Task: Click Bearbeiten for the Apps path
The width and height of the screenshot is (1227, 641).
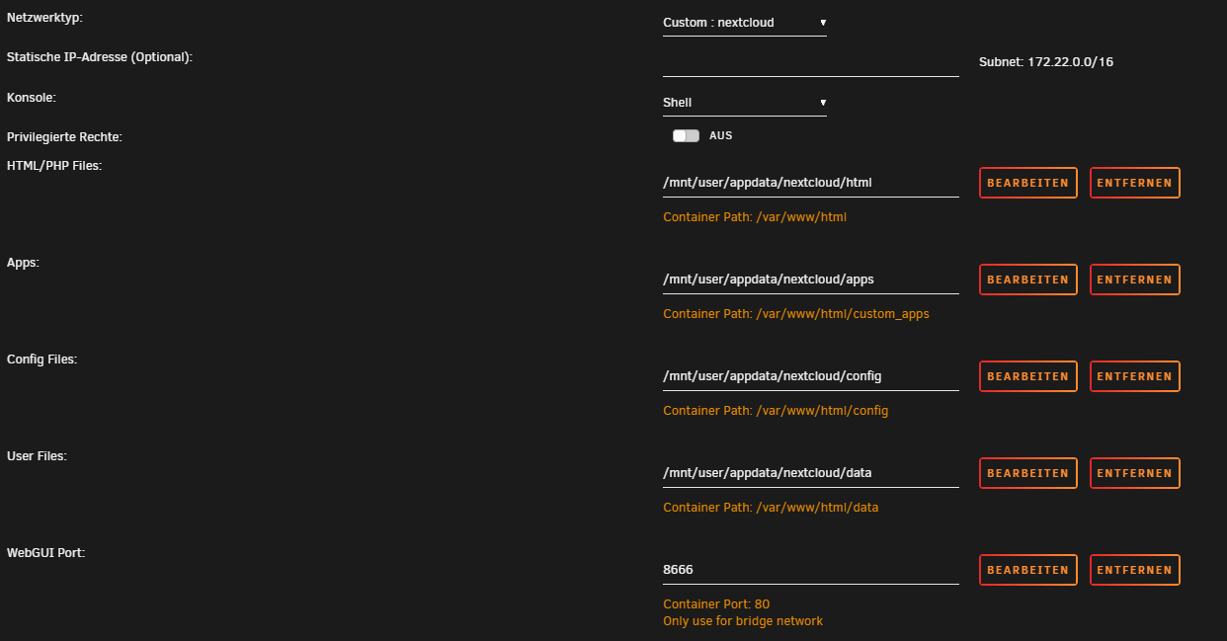Action: [1028, 280]
